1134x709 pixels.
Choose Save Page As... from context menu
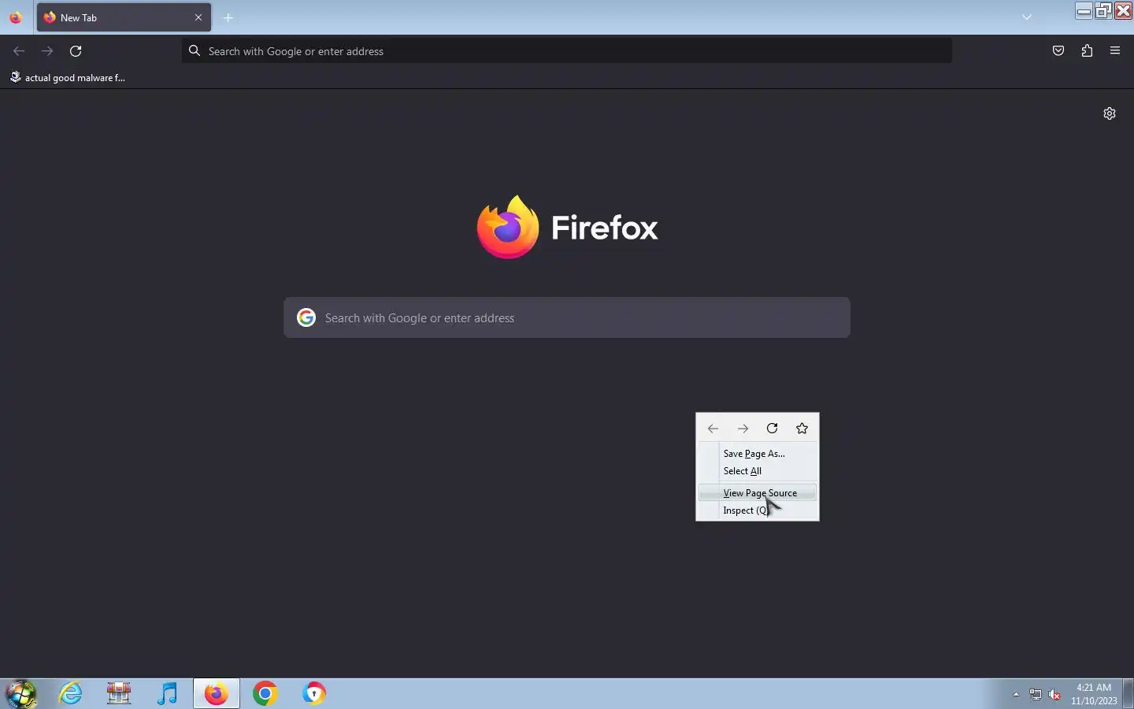coord(758,454)
